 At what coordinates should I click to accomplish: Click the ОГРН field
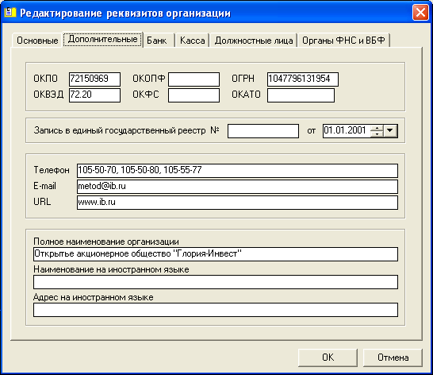(303, 79)
